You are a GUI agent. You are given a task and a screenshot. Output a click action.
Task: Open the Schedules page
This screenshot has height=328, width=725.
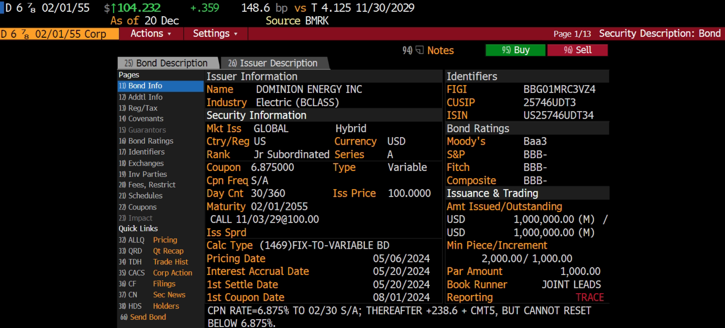[x=140, y=196]
